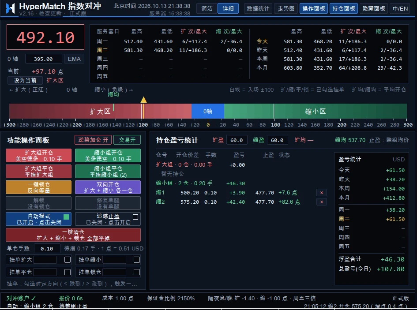The height and width of the screenshot is (310, 417).
Task: Click the 本周 +154.00 profit row
Action: coord(372,188)
